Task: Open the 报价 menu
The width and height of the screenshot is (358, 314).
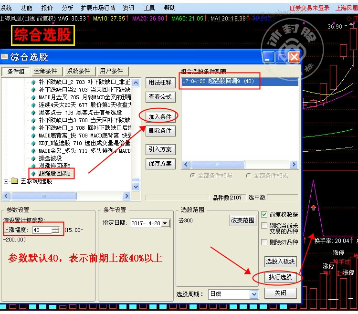Action: 47,8
